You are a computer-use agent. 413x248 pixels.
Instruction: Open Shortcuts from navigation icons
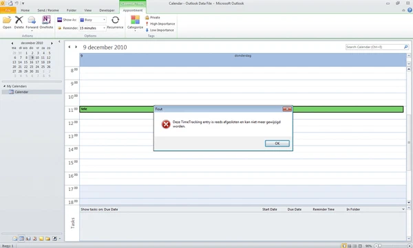pos(54,238)
